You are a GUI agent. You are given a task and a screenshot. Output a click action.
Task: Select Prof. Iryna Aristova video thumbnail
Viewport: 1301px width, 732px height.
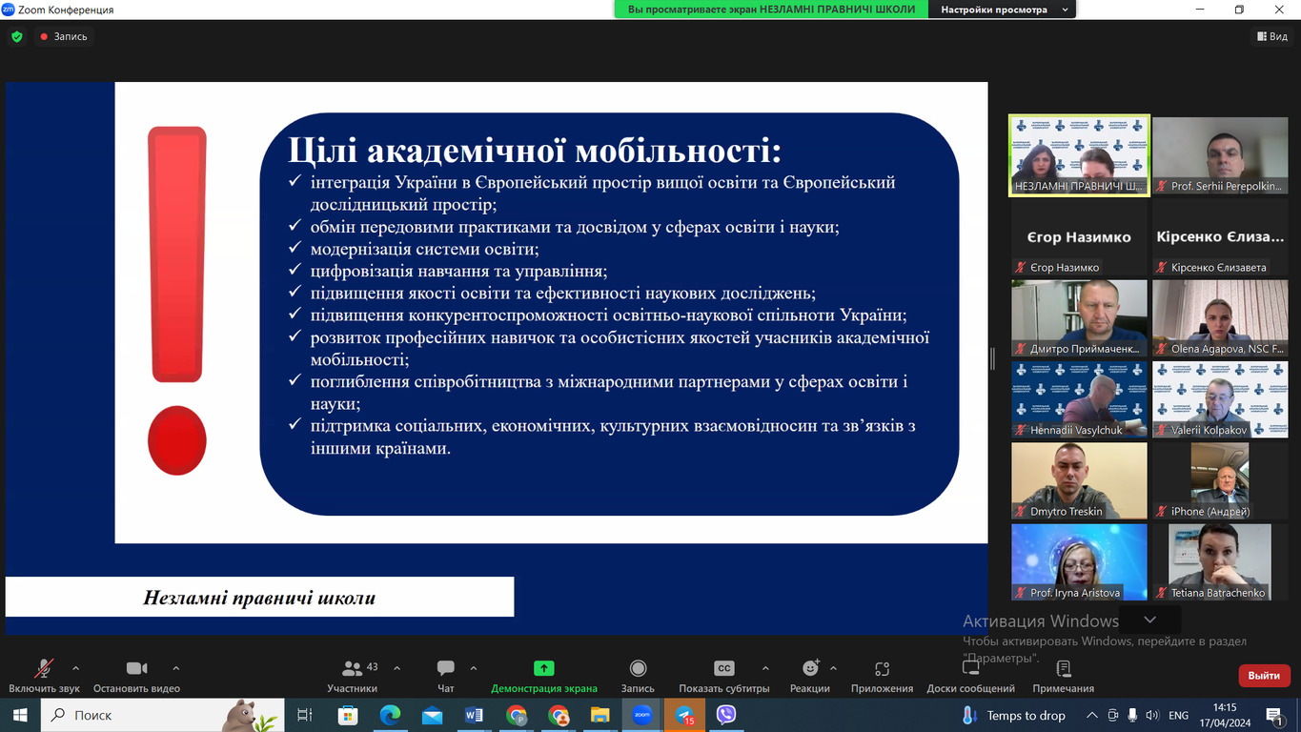1079,562
